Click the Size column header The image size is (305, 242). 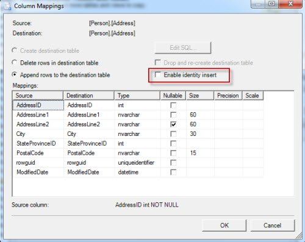click(200, 96)
